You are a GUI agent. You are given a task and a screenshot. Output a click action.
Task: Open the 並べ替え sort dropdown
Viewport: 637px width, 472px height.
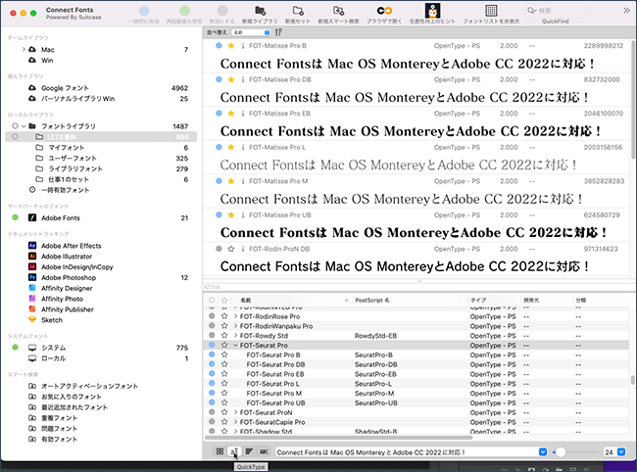coord(251,32)
